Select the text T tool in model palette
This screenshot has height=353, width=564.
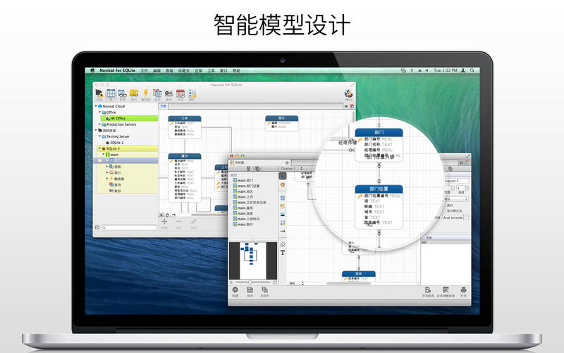[x=283, y=253]
